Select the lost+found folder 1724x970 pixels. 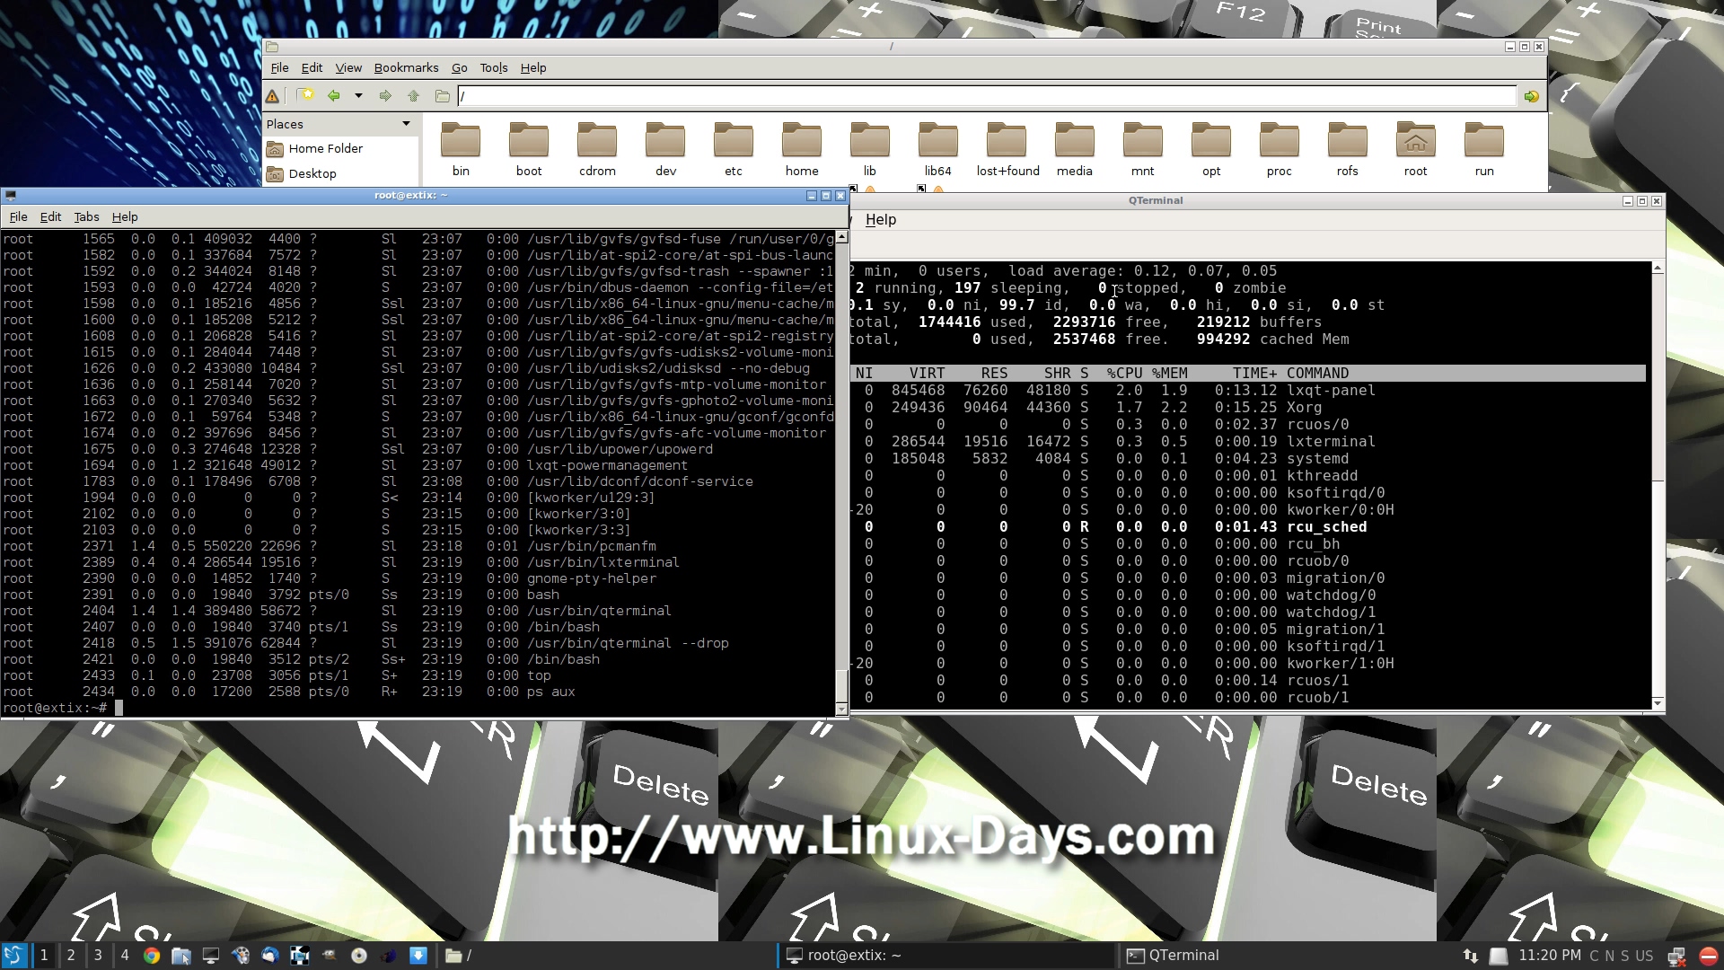pos(1007,149)
